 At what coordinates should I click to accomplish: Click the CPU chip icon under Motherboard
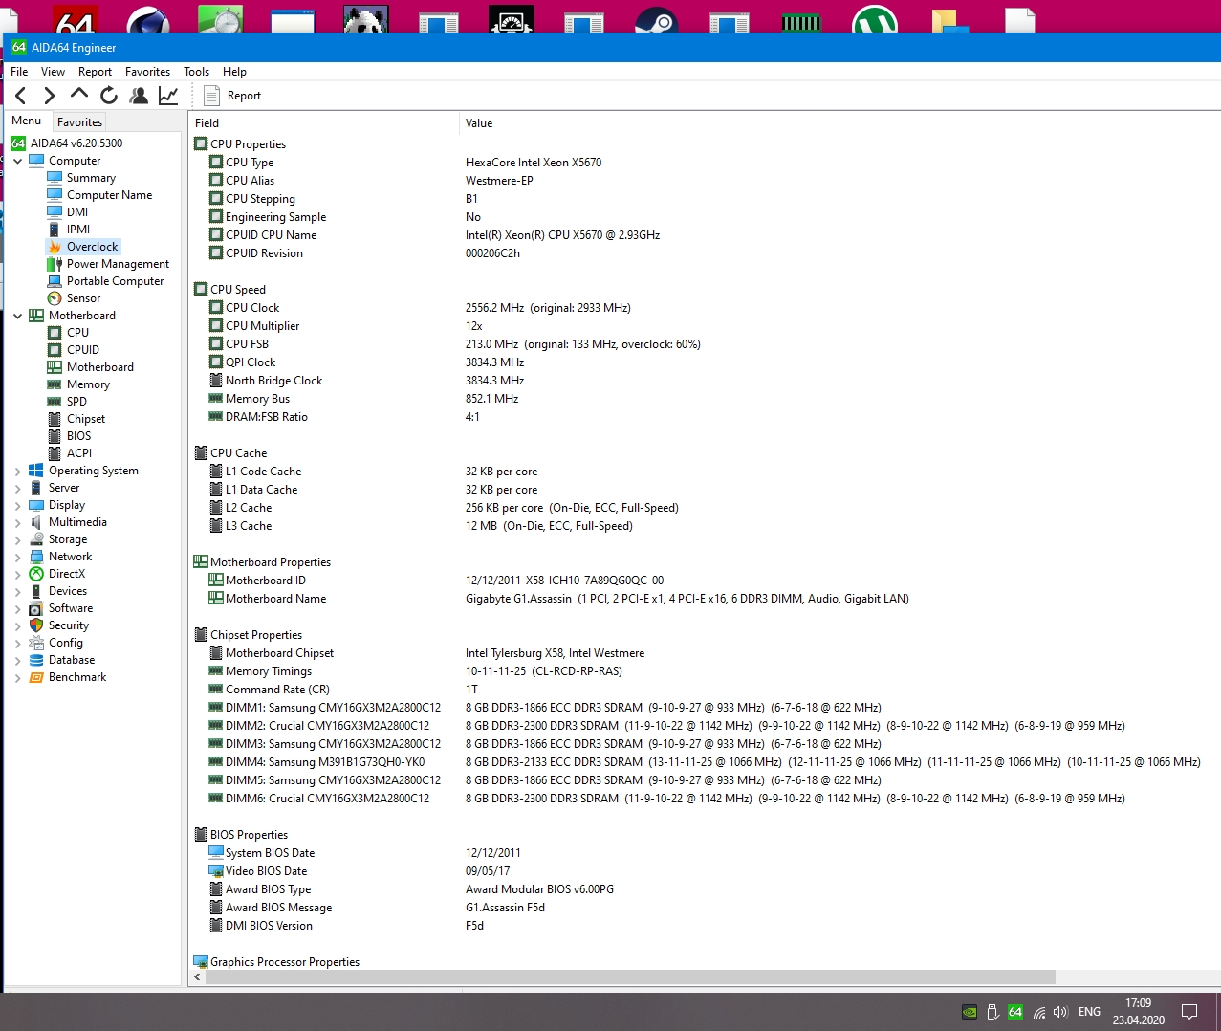pos(55,333)
